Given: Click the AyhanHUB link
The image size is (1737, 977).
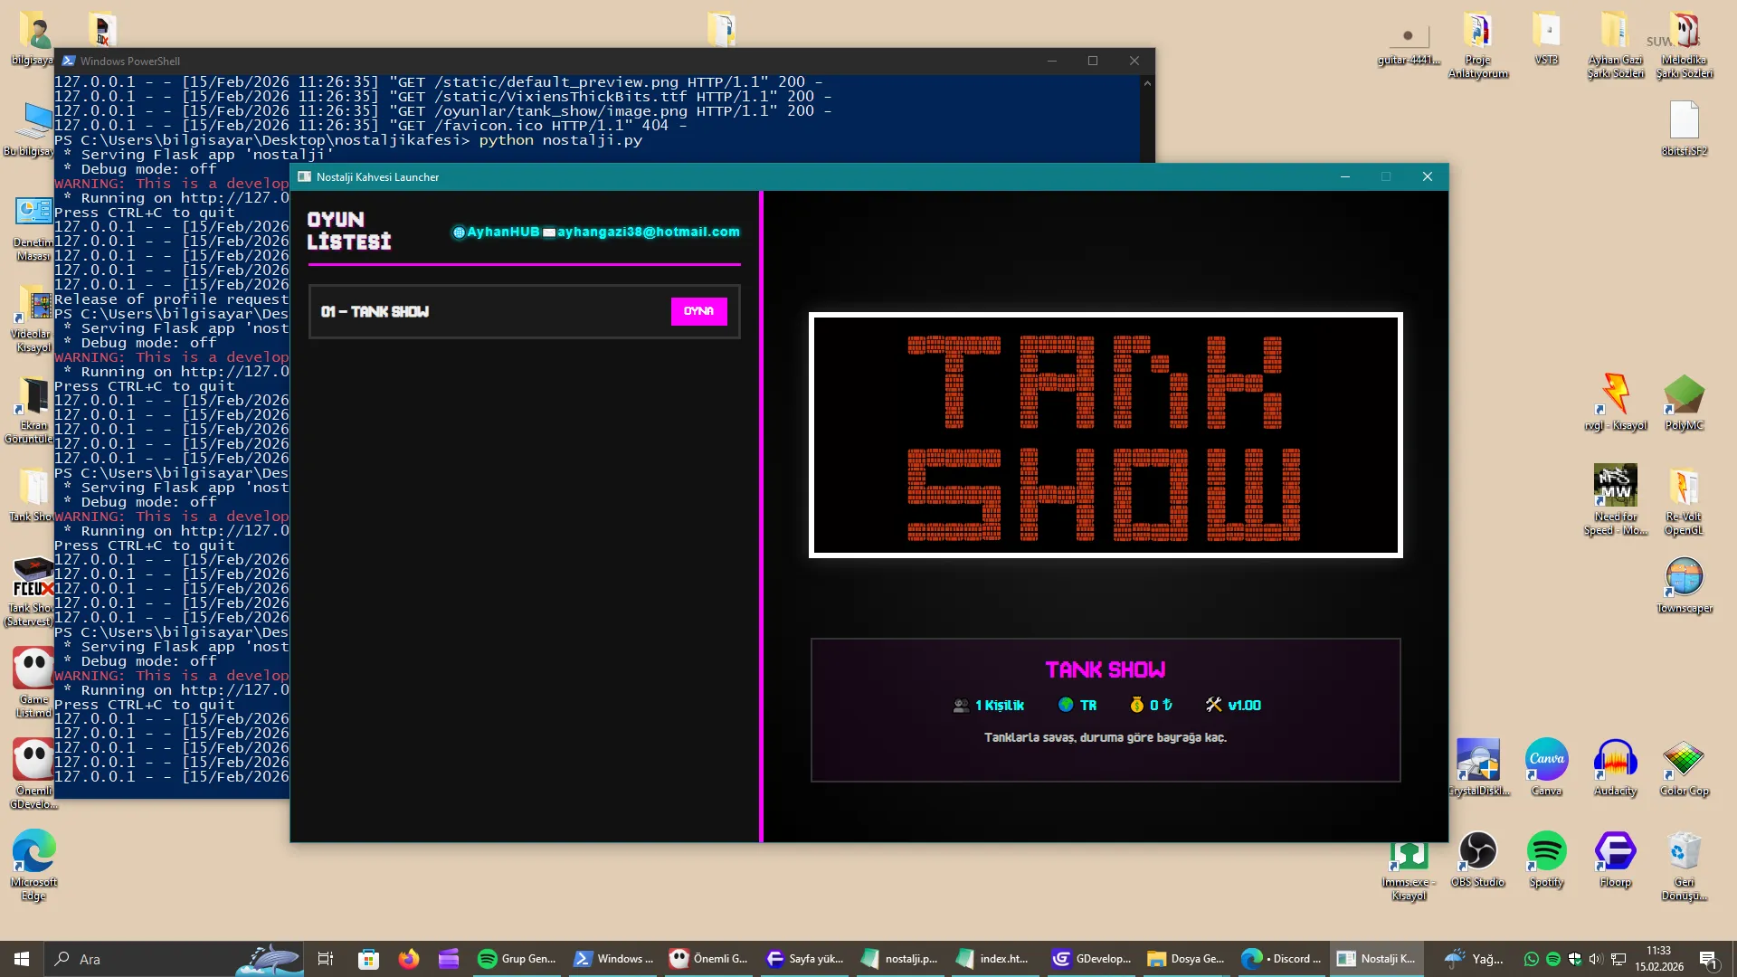Looking at the screenshot, I should [x=502, y=232].
